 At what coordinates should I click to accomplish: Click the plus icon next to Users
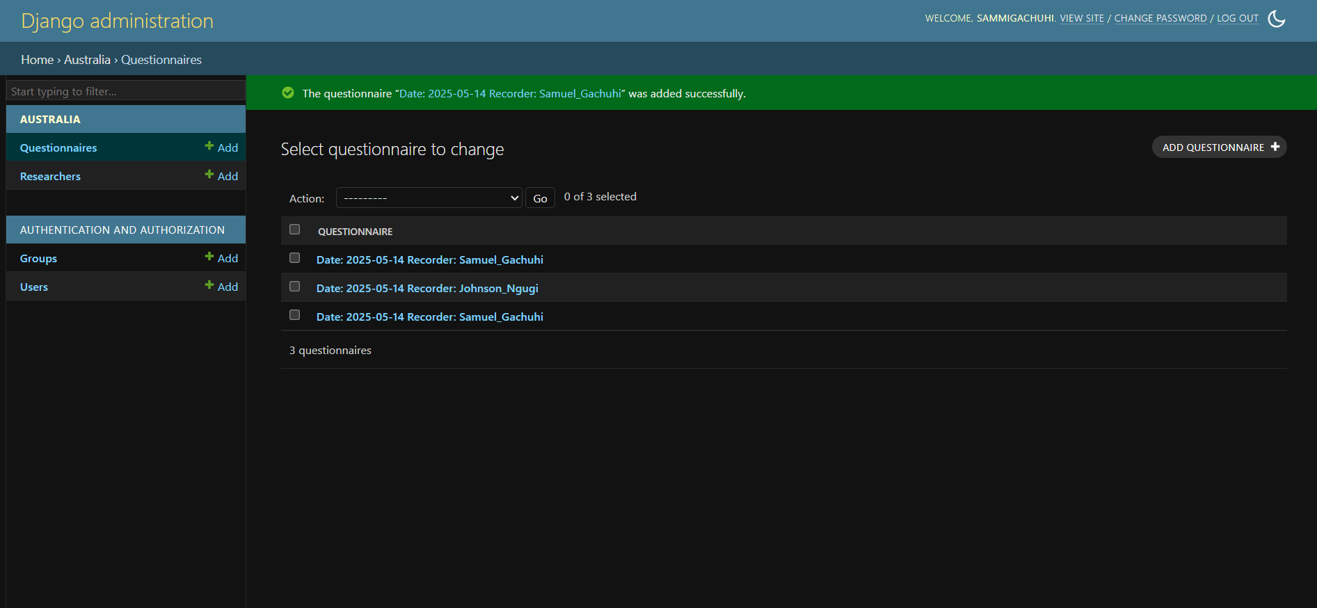pos(209,285)
